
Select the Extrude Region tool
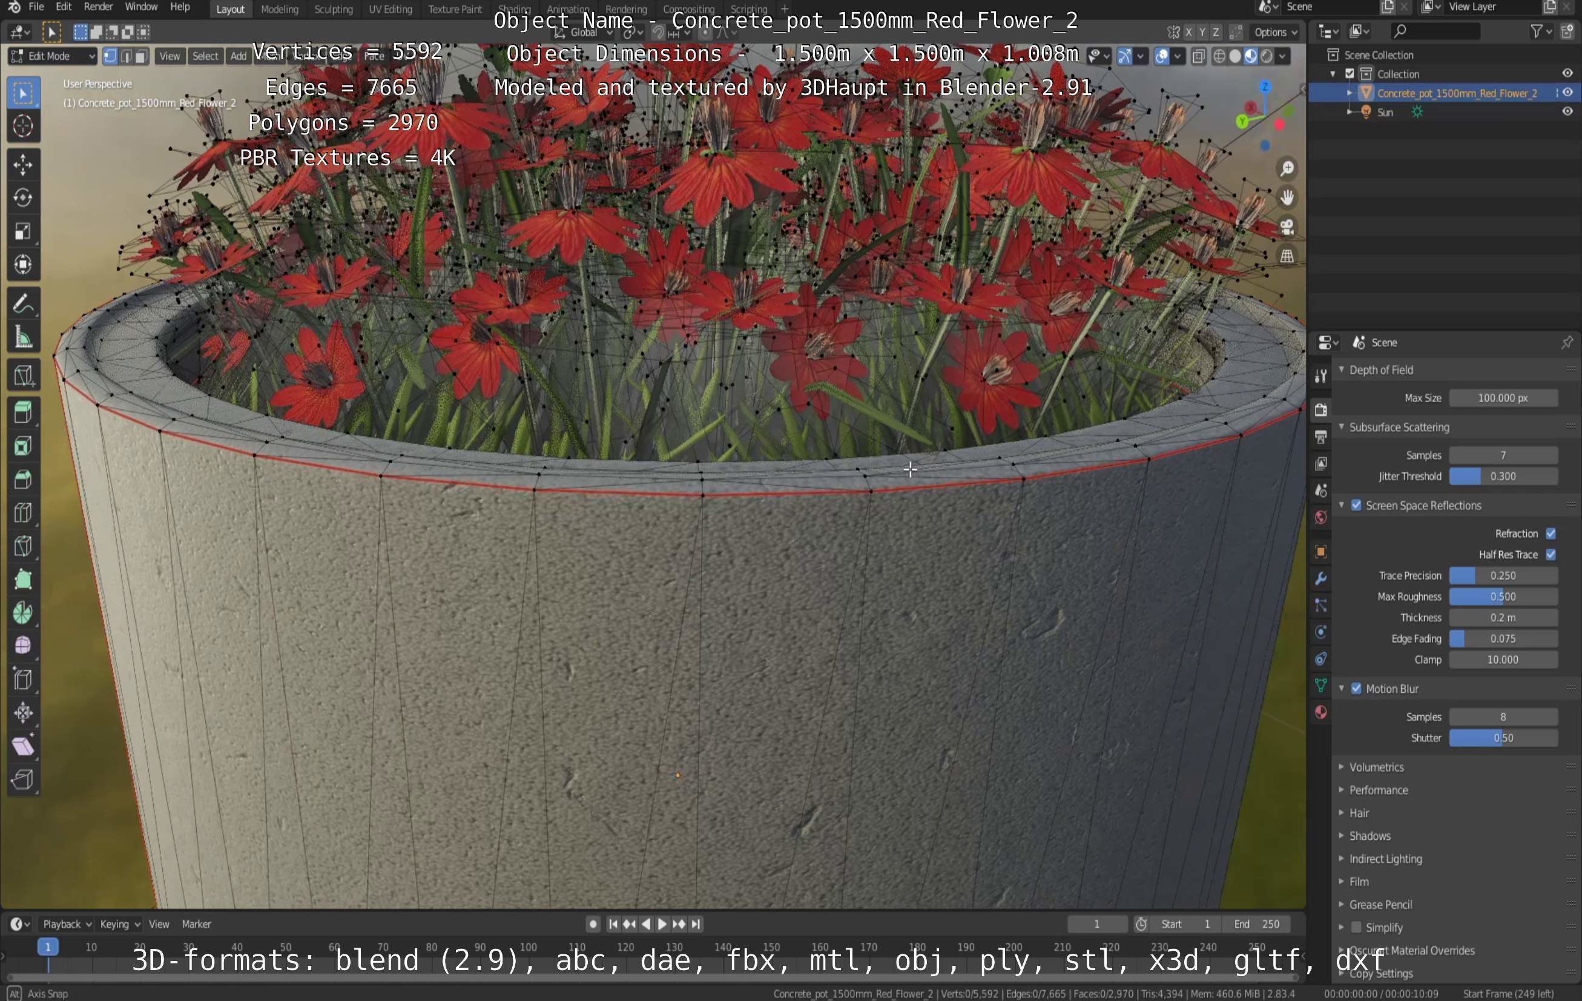[x=23, y=413]
